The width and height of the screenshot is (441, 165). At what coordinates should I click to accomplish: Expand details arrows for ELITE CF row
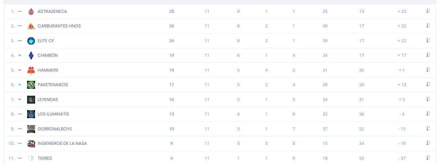pos(428,41)
